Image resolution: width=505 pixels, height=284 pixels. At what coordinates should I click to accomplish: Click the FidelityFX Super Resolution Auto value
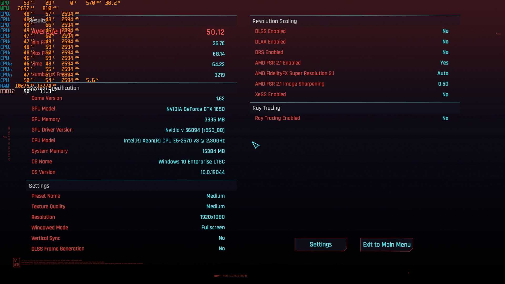pyautogui.click(x=443, y=73)
